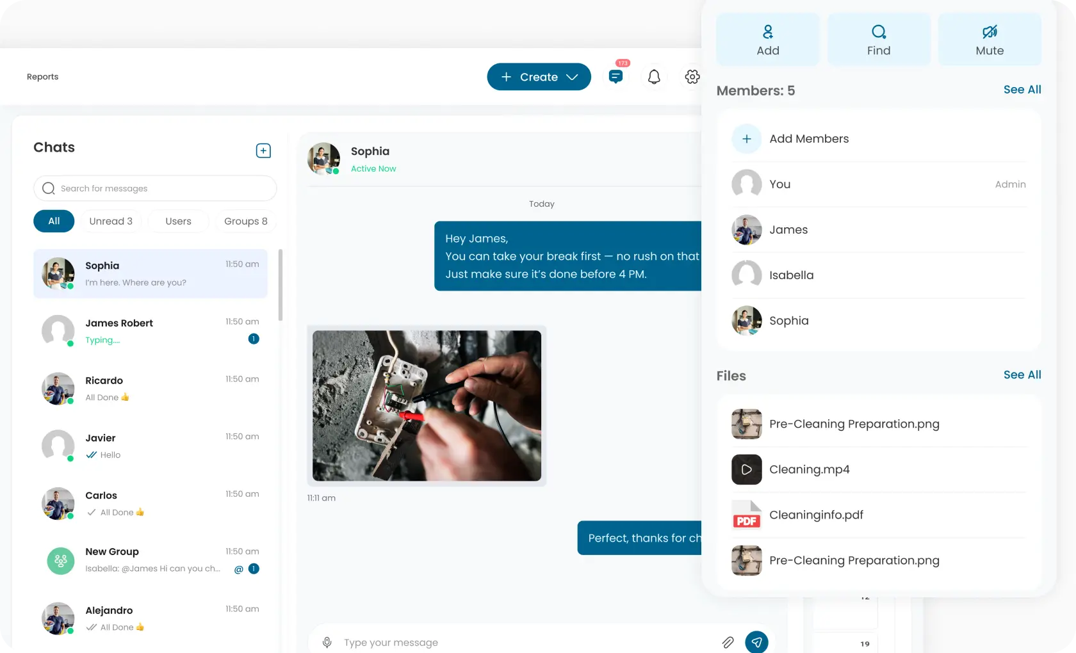Expand the Create dropdown button
This screenshot has height=653, width=1076.
pos(539,77)
